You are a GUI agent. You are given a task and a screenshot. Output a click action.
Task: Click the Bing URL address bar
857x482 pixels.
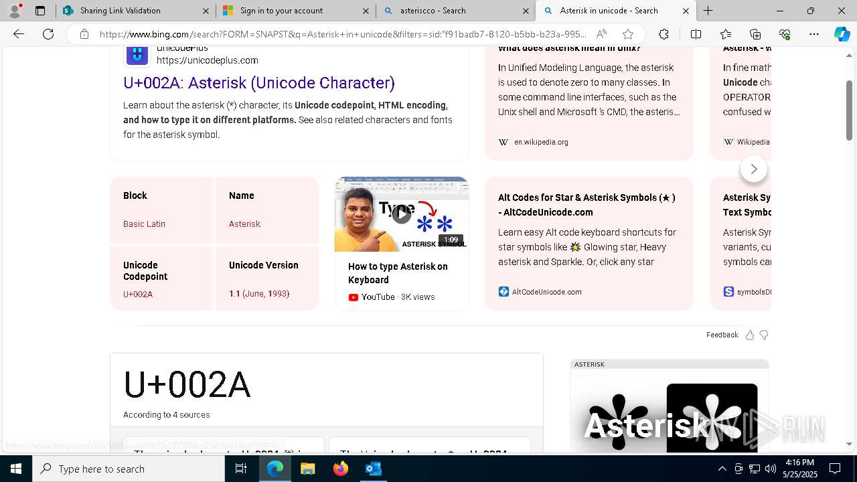[x=343, y=34]
